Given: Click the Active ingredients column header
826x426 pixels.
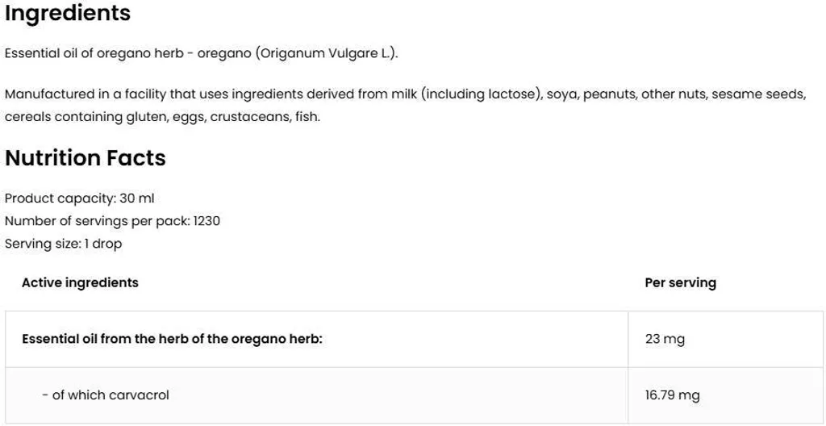Looking at the screenshot, I should (80, 282).
